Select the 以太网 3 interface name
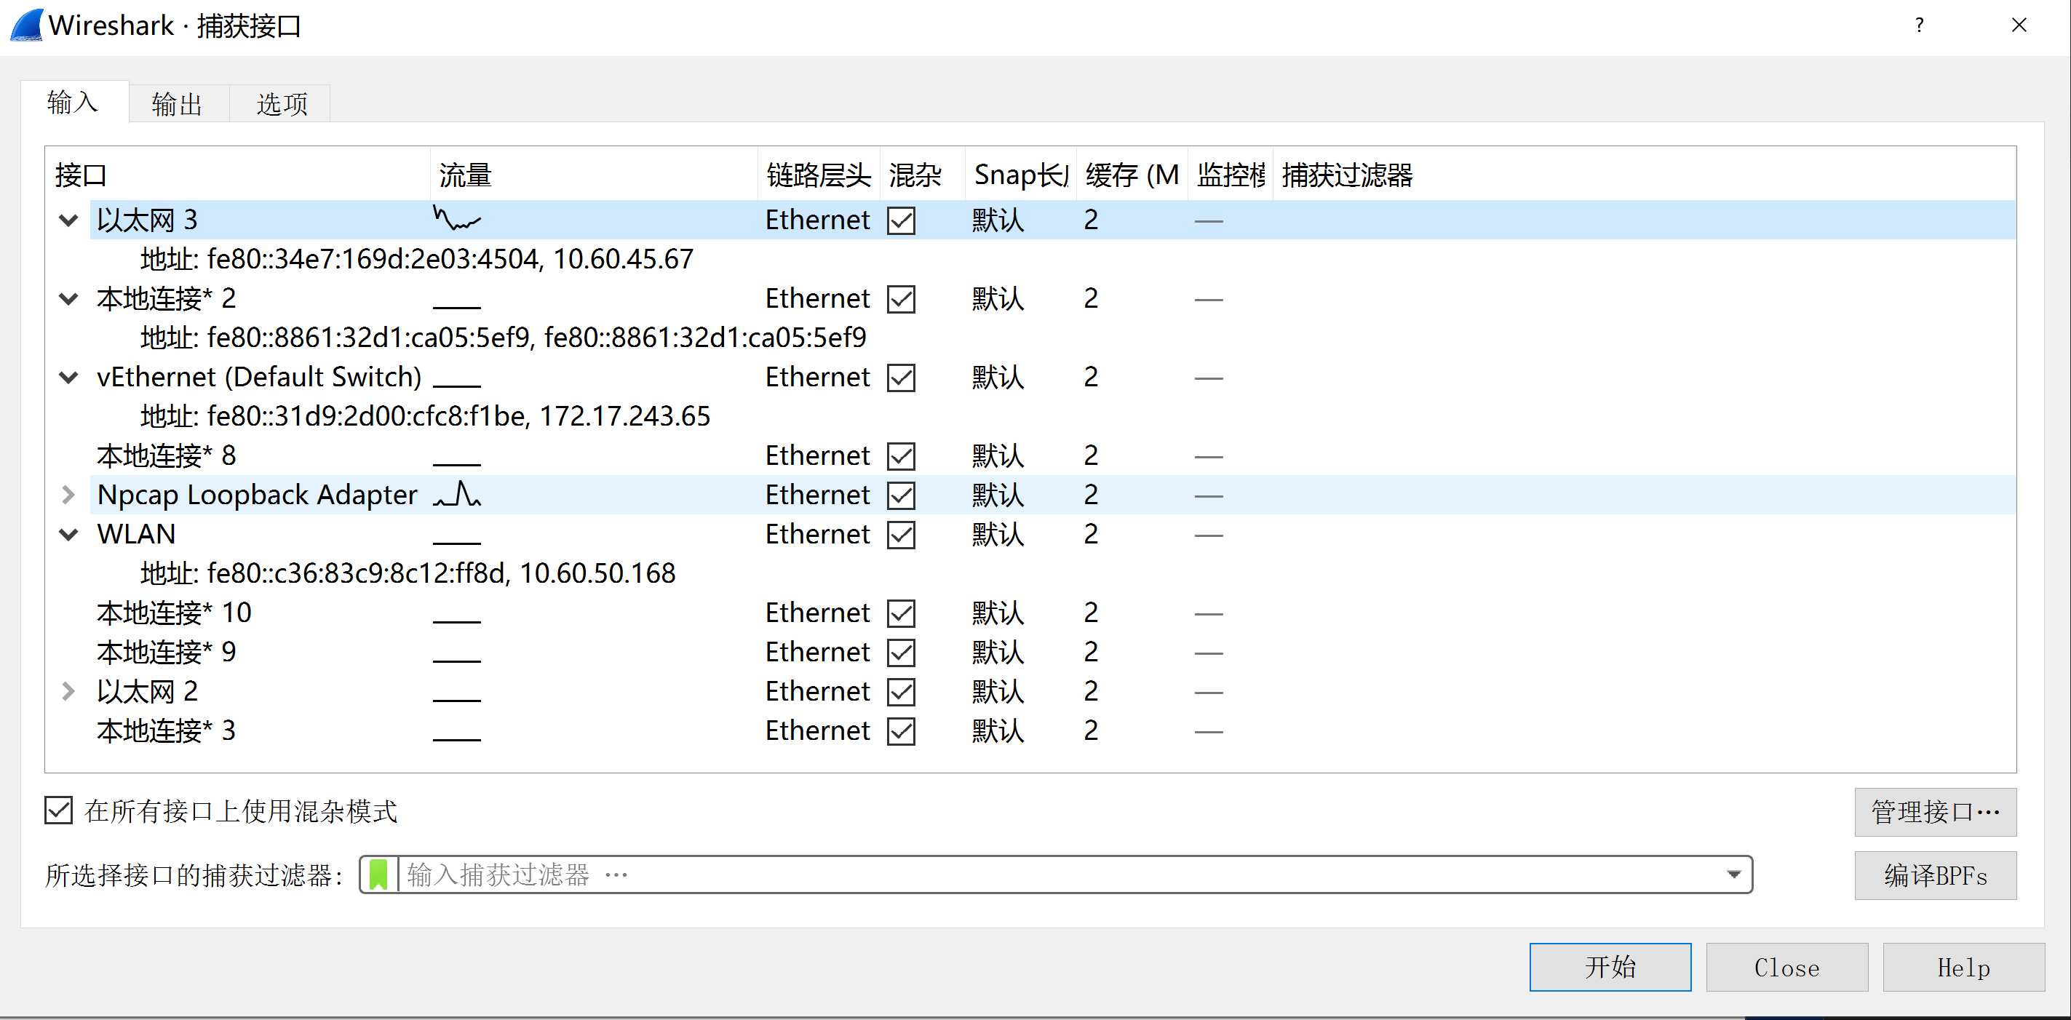2071x1020 pixels. point(147,220)
